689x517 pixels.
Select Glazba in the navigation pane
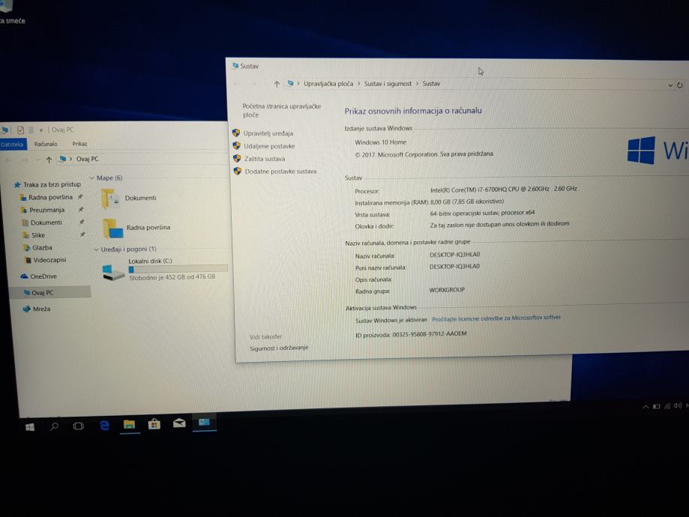[37, 248]
